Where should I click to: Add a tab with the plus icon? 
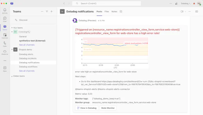tap(121, 12)
